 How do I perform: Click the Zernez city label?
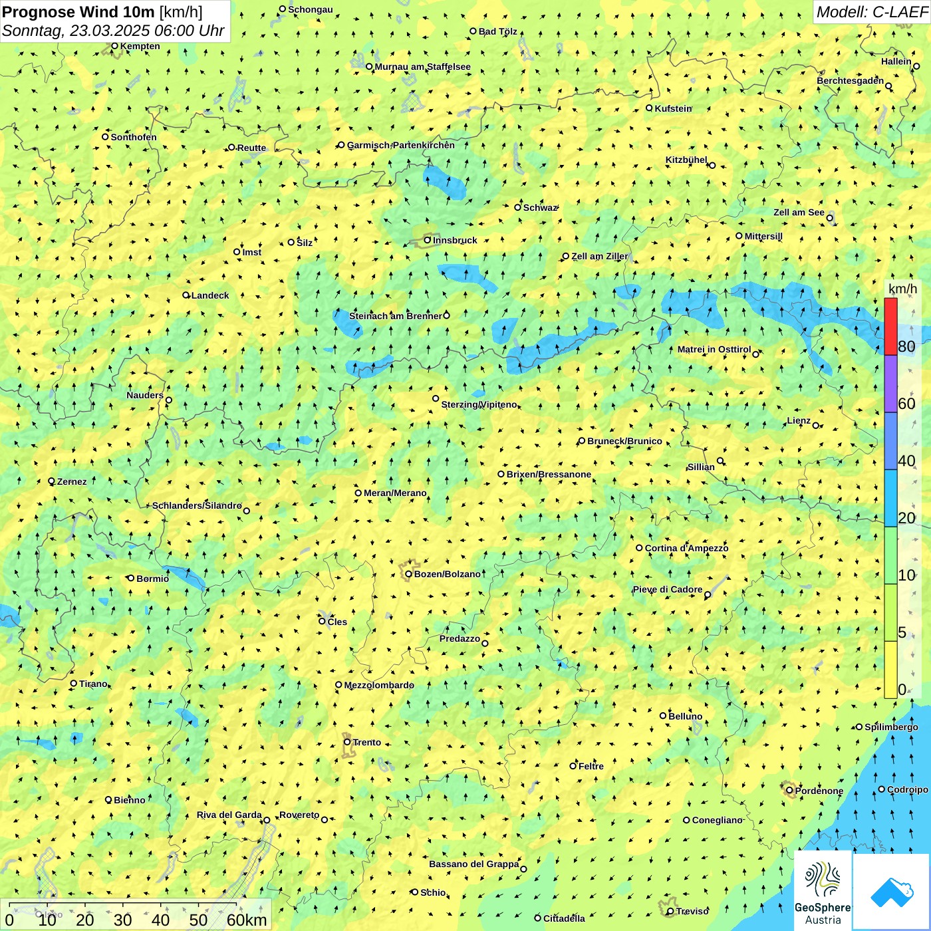(72, 481)
